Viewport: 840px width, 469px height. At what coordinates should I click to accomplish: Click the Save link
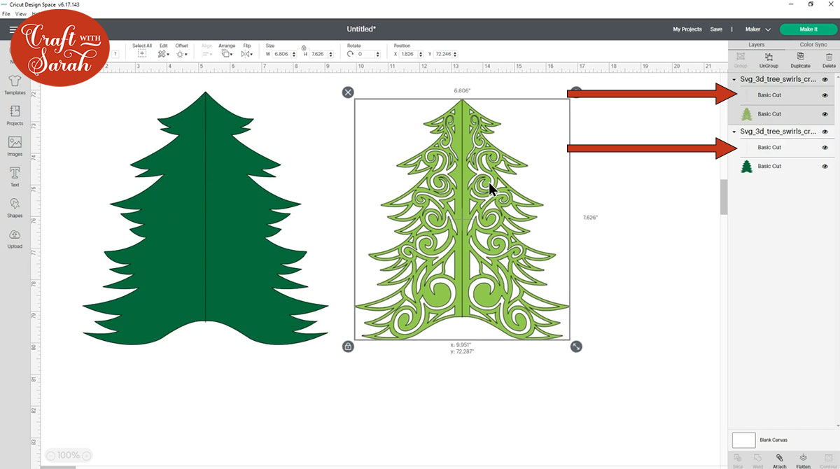[716, 29]
